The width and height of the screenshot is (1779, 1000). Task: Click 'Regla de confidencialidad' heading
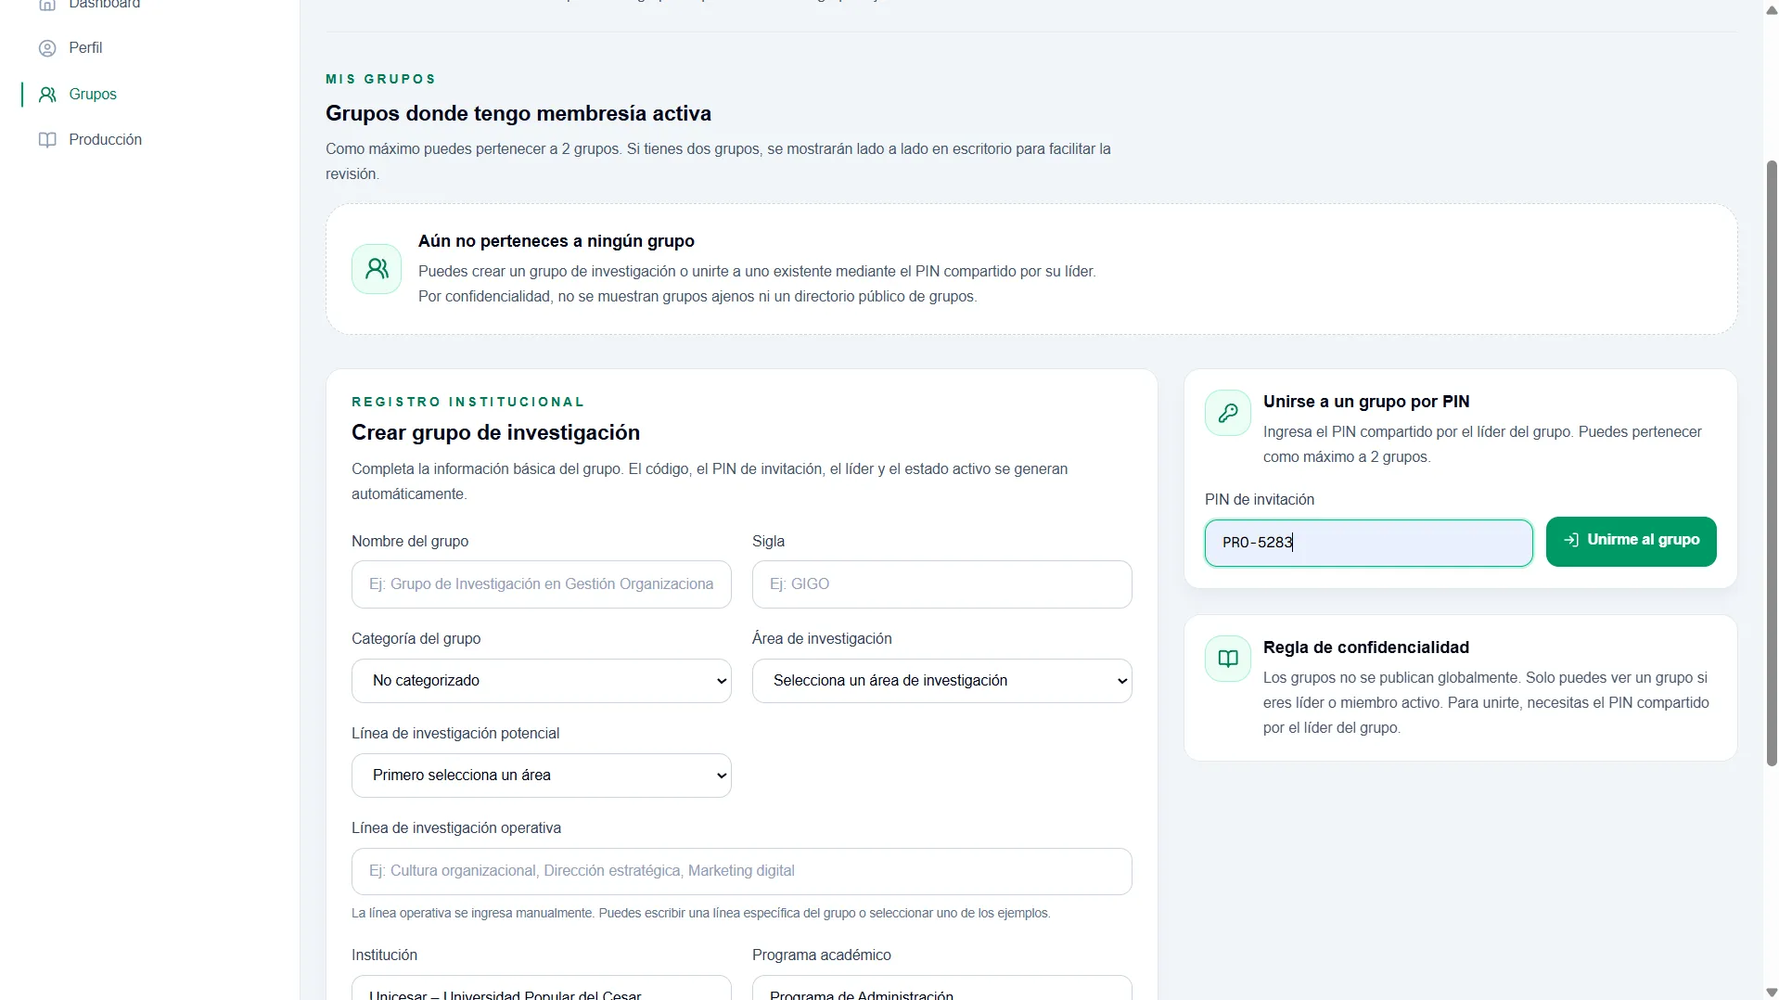click(1366, 647)
